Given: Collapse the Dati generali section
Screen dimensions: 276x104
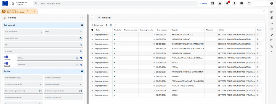Looking at the screenshot, I should [x=82, y=25].
